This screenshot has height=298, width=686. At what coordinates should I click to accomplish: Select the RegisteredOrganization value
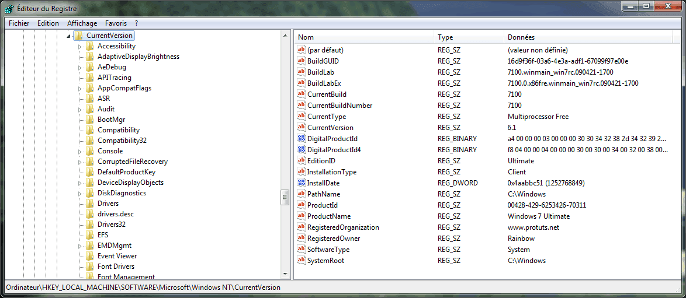pos(343,227)
